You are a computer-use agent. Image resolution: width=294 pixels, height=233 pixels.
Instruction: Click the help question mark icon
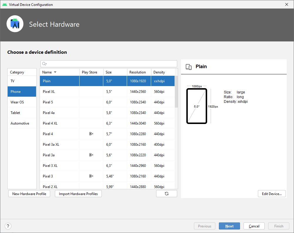point(8,226)
